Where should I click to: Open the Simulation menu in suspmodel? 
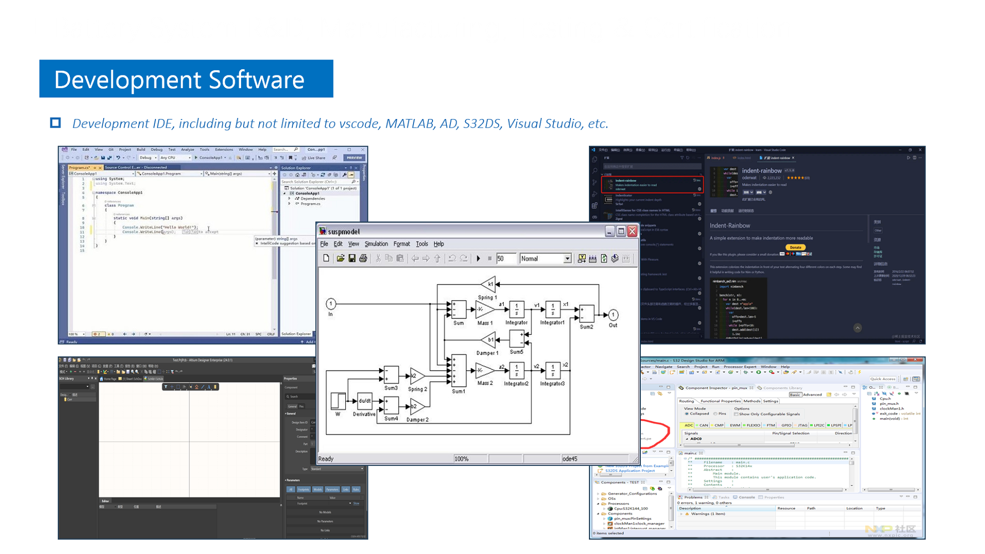click(376, 244)
